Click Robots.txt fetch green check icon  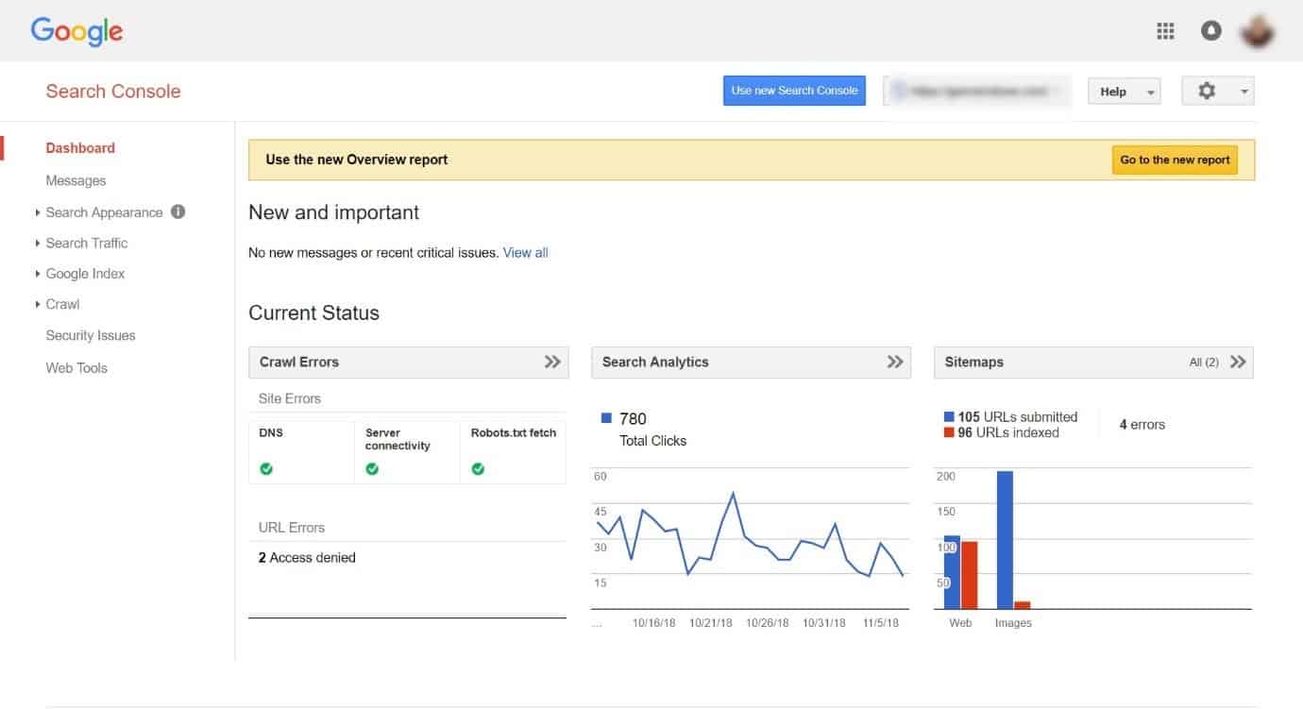coord(478,468)
